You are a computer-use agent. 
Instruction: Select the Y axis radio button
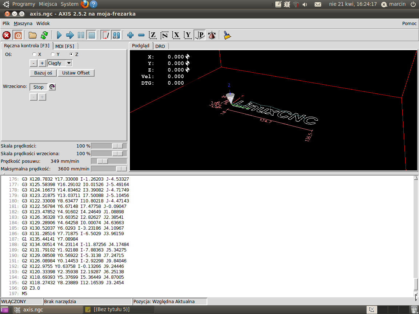[53, 54]
